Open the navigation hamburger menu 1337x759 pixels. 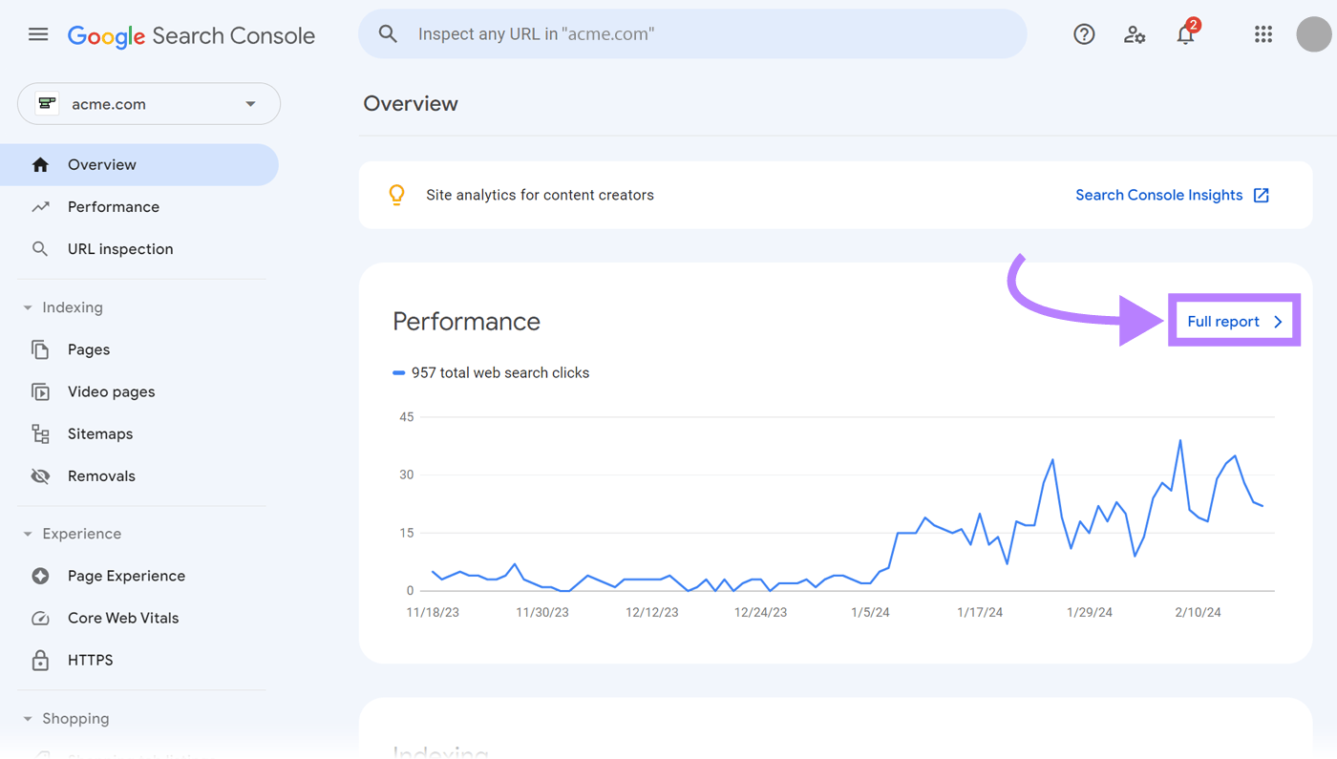pos(37,33)
